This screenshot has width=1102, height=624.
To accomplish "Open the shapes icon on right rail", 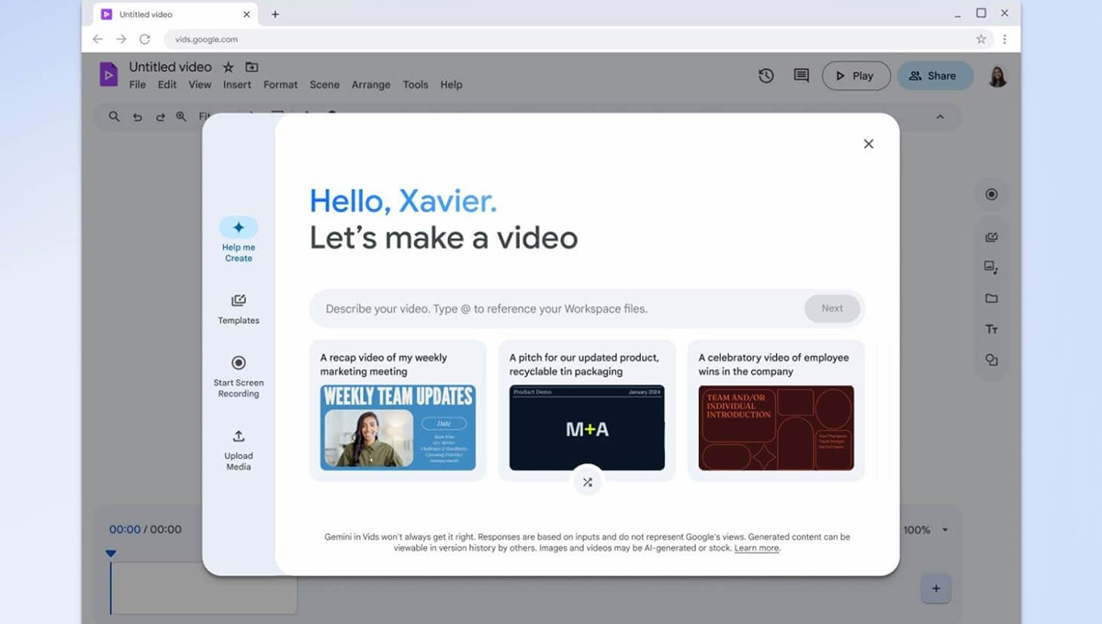I will [x=992, y=361].
